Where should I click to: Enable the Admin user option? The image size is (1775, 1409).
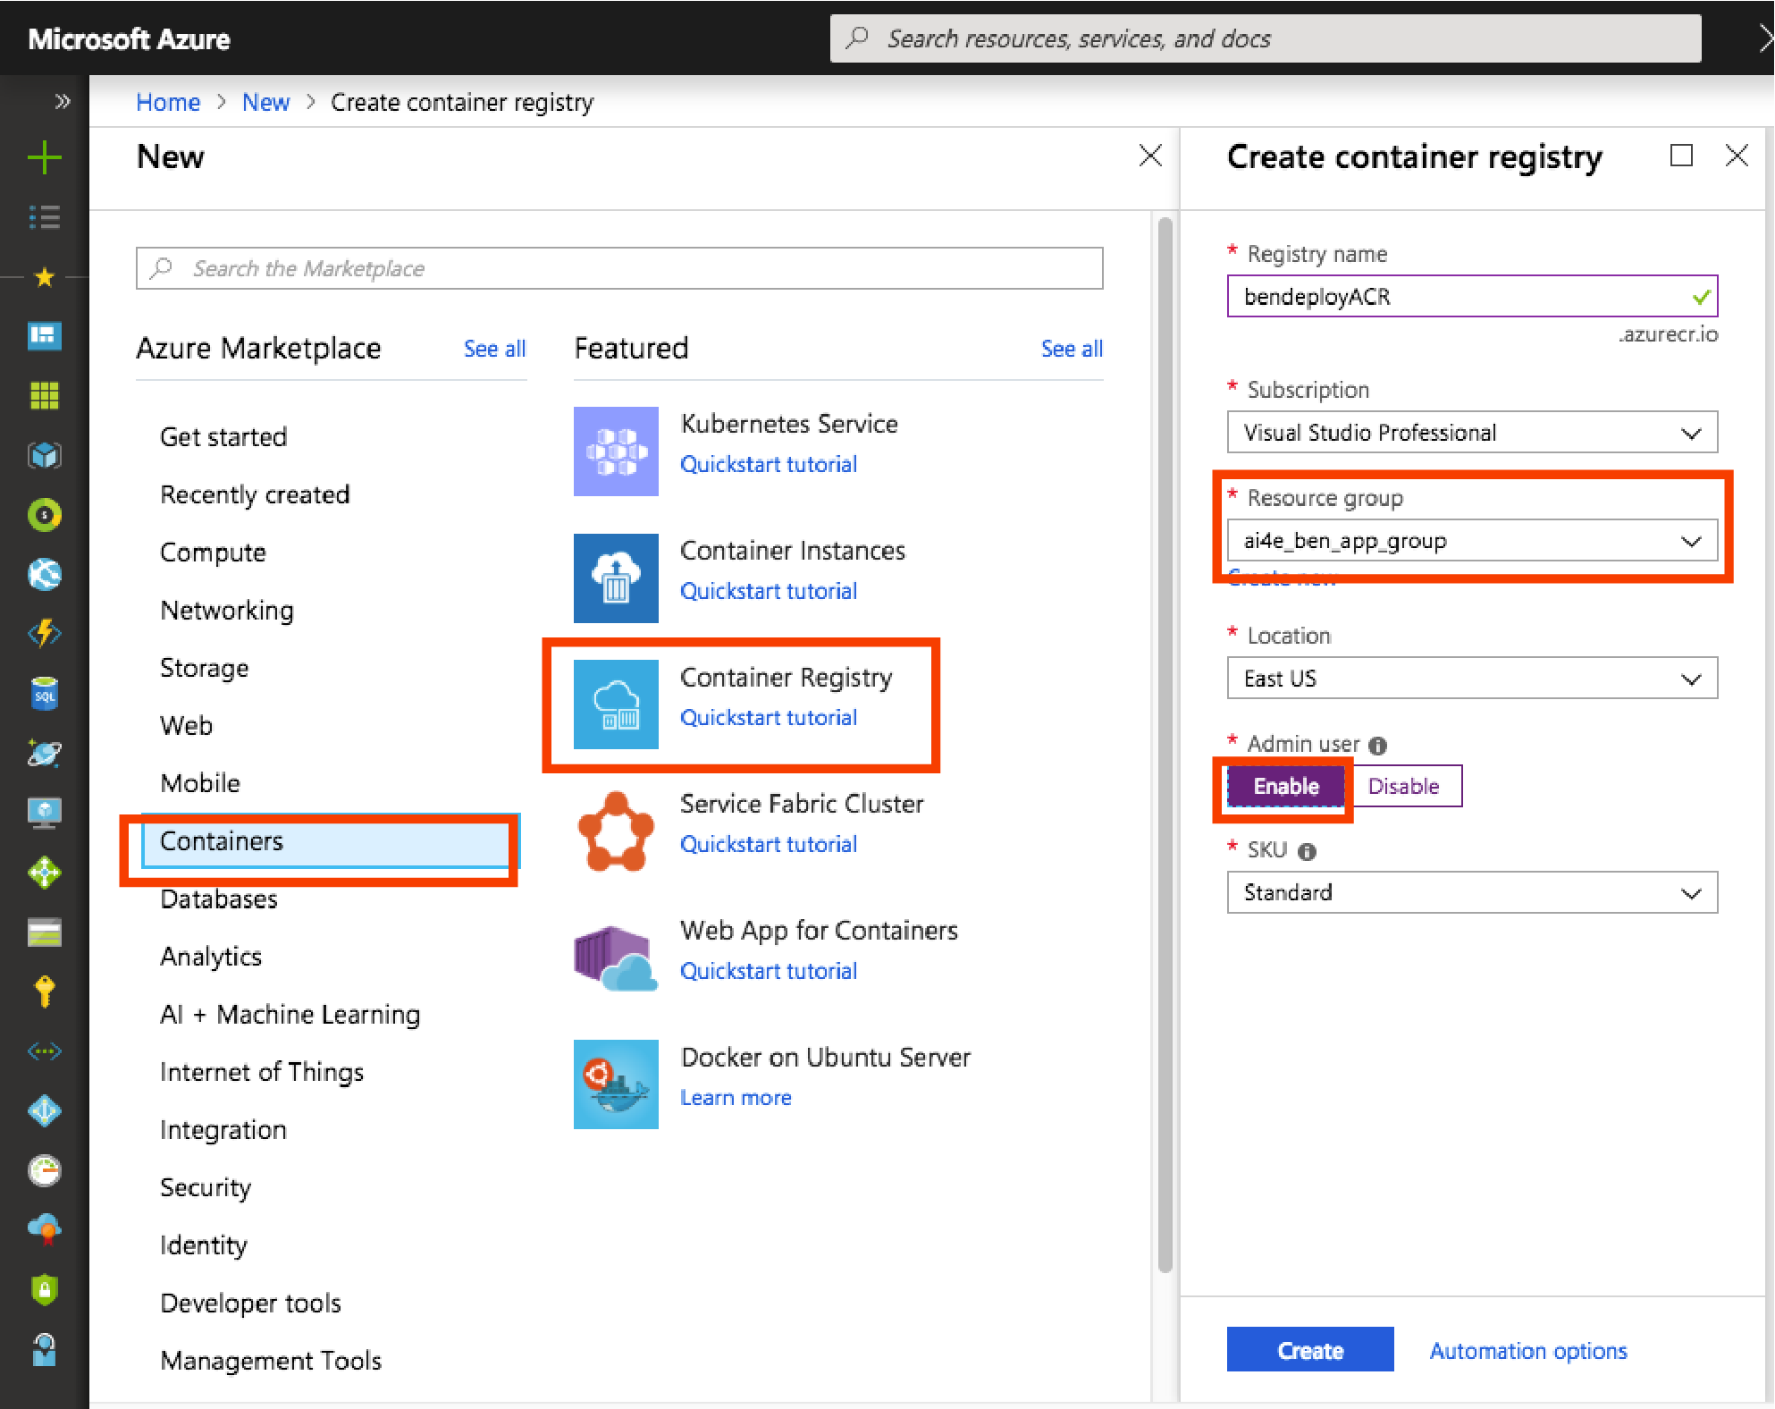(1285, 786)
